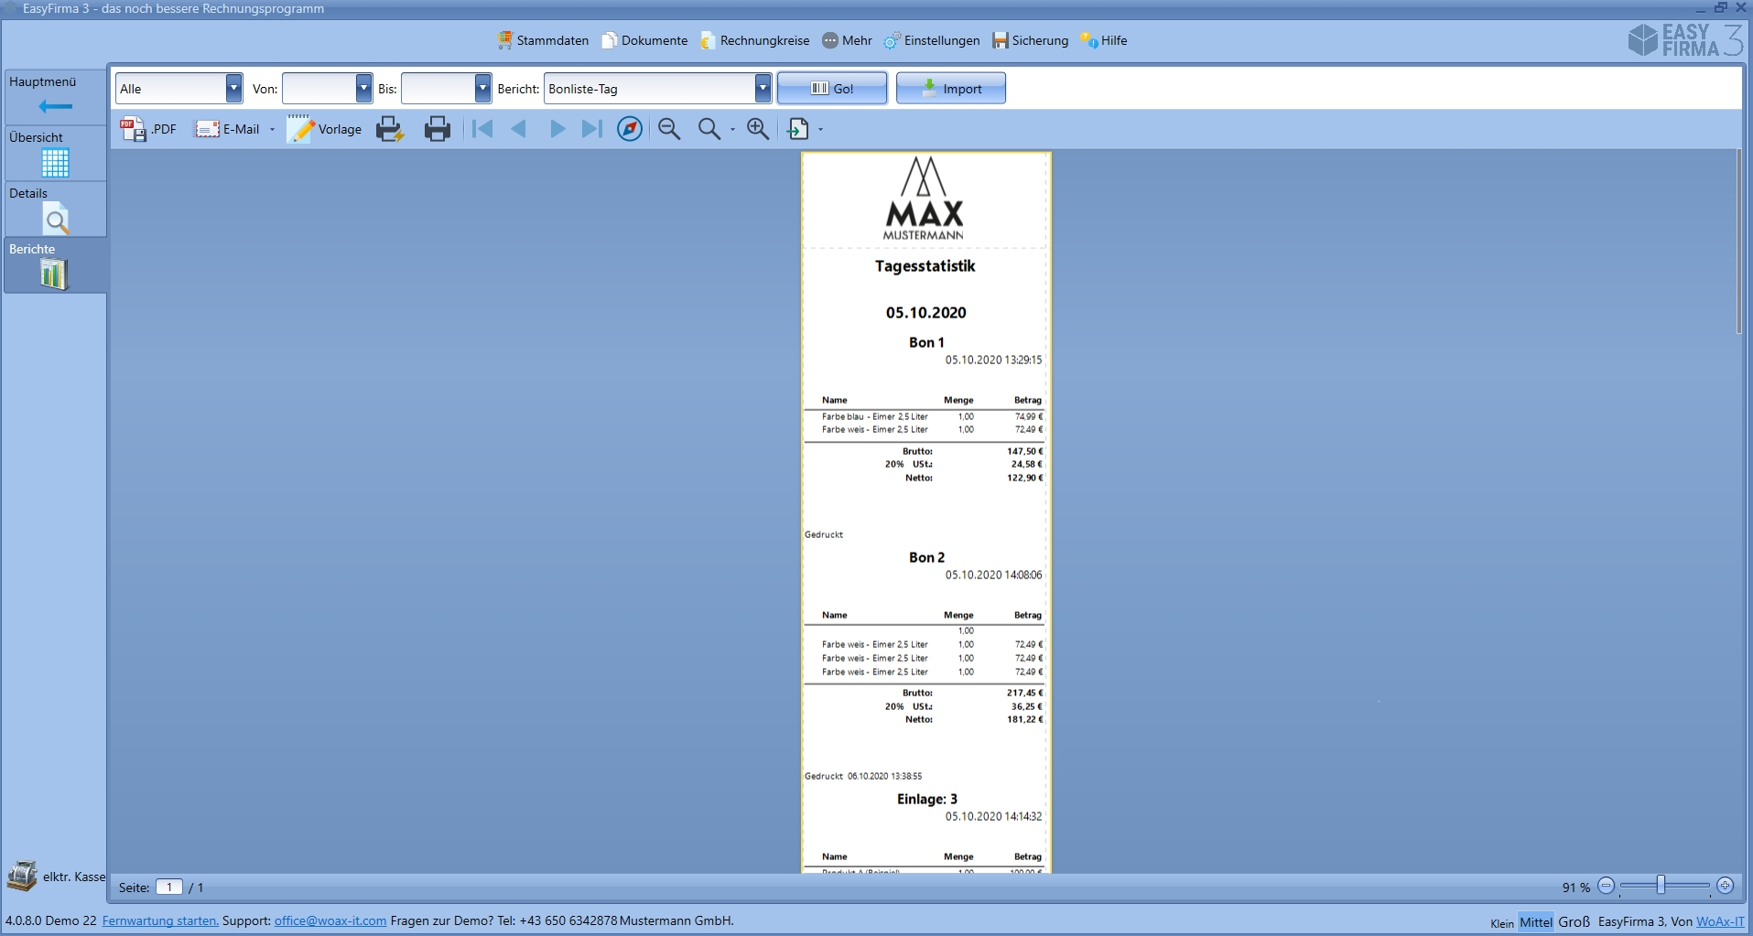Jump to the last page
1753x936 pixels.
(x=592, y=129)
